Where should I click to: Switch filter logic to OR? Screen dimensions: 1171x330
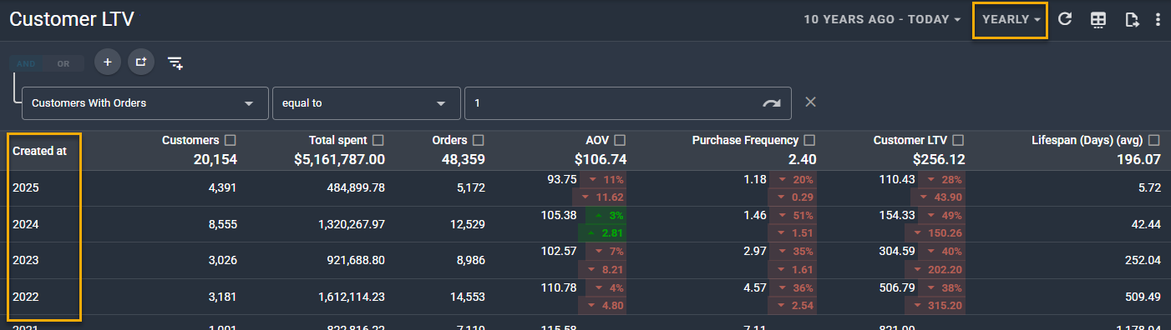[x=63, y=63]
